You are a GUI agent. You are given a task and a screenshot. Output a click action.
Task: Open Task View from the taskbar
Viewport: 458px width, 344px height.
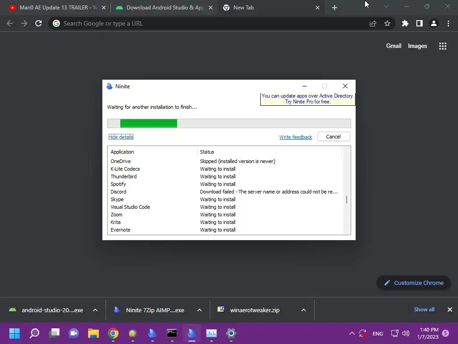coord(54,333)
